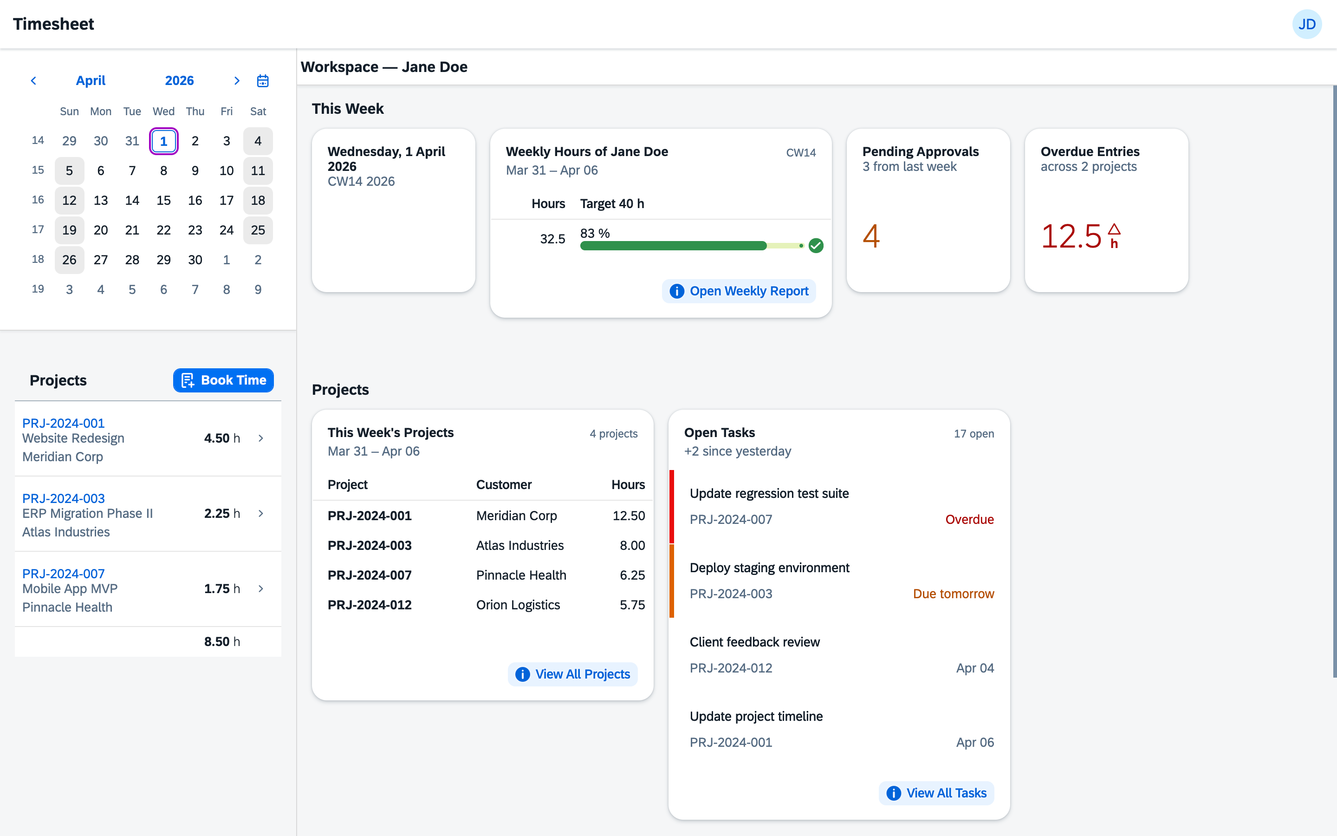This screenshot has height=836, width=1337.
Task: Select April 1 in the calendar
Action: point(163,141)
